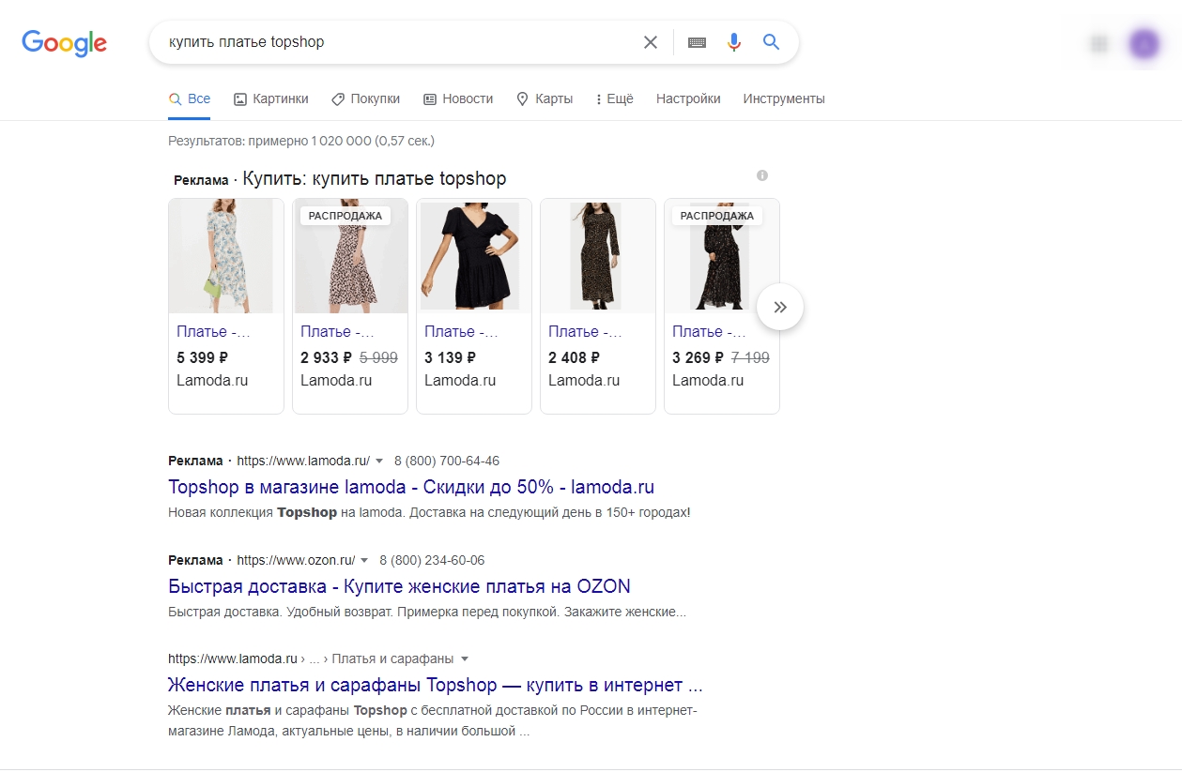
Task: Expand the Ещё menu
Action: 615,98
